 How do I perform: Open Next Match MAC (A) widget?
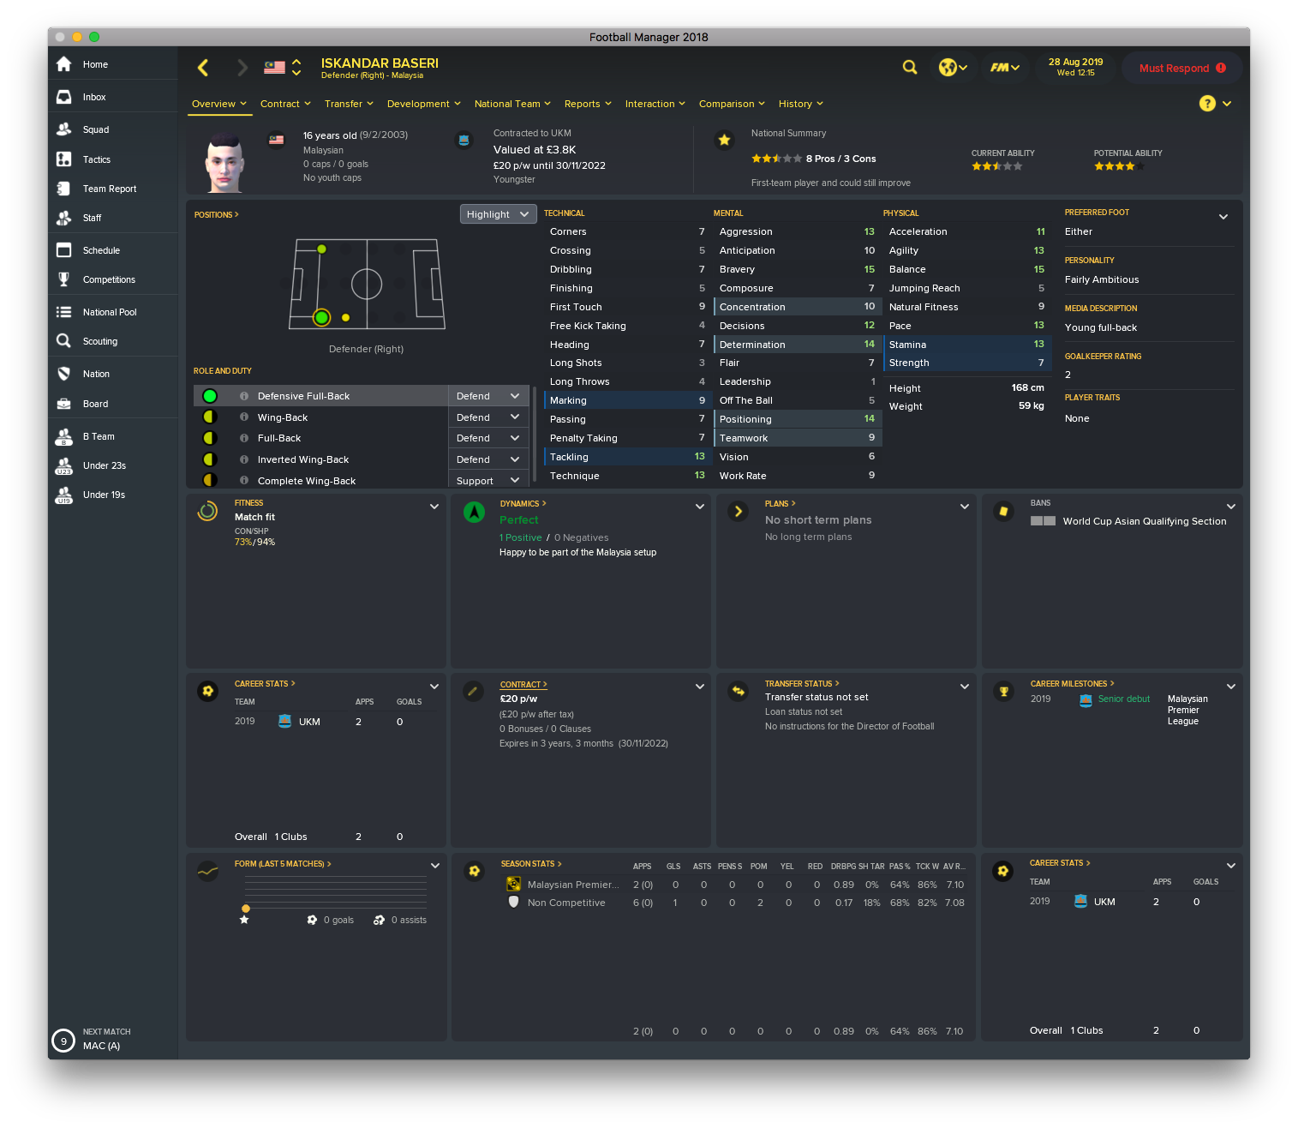tap(93, 1039)
